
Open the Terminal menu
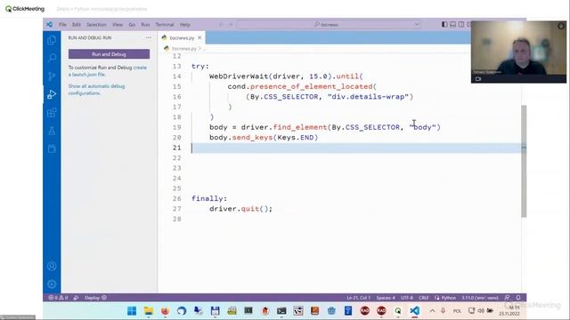coord(165,25)
